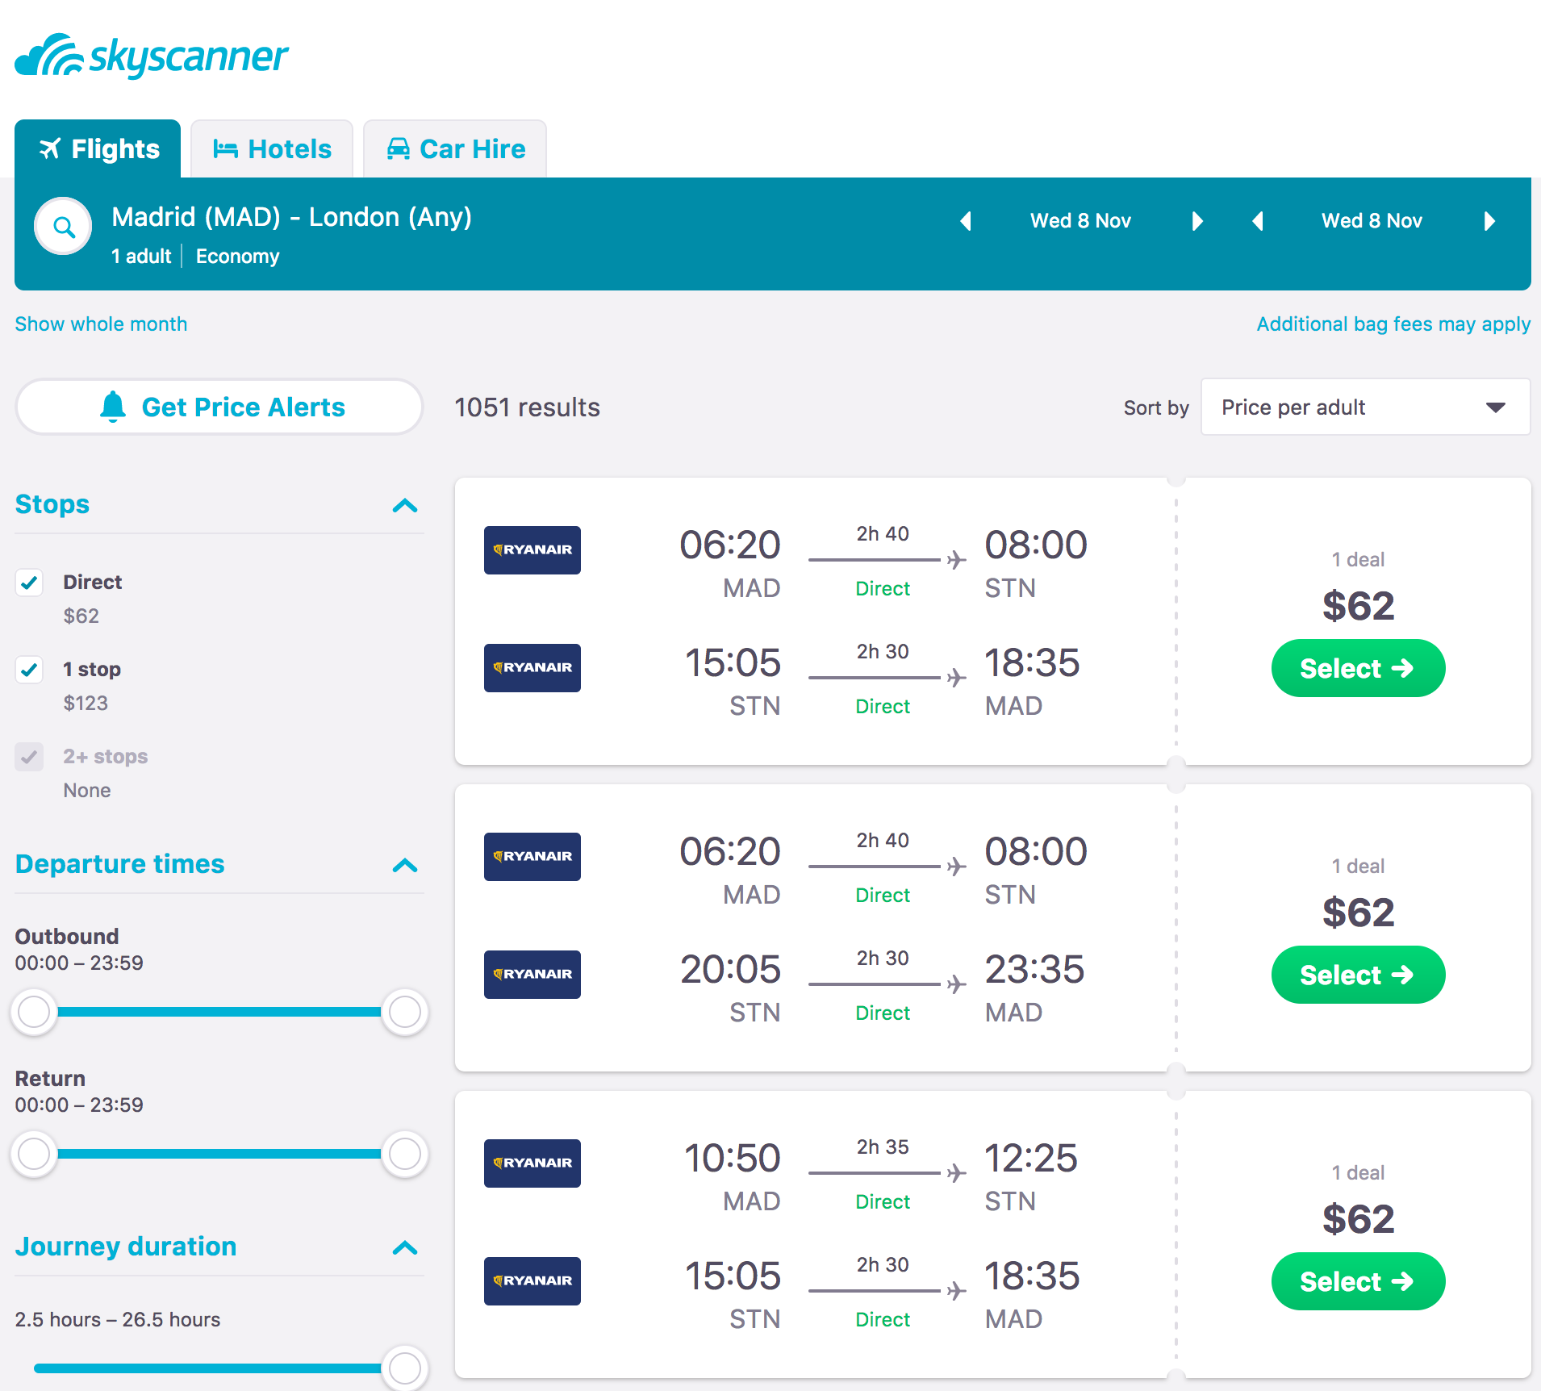Image resolution: width=1541 pixels, height=1391 pixels.
Task: Toggle the disabled 2+ stops checkbox
Action: click(x=30, y=757)
